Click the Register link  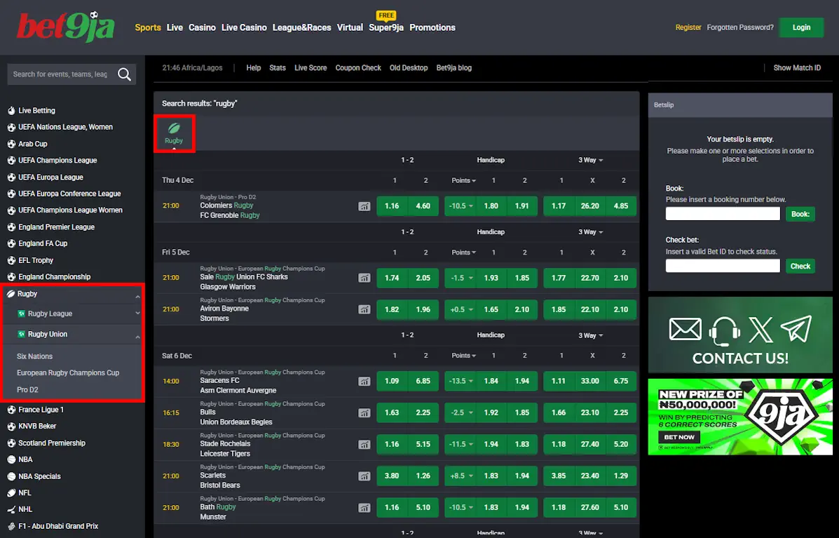click(x=688, y=27)
